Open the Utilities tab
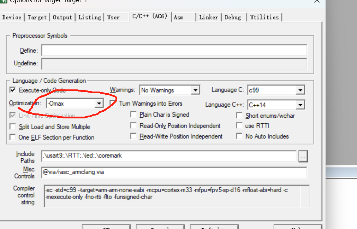Image resolution: width=357 pixels, height=229 pixels. [x=264, y=17]
